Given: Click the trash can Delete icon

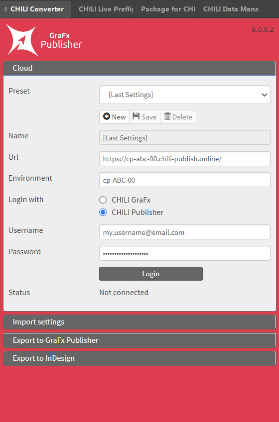Looking at the screenshot, I should click(167, 116).
